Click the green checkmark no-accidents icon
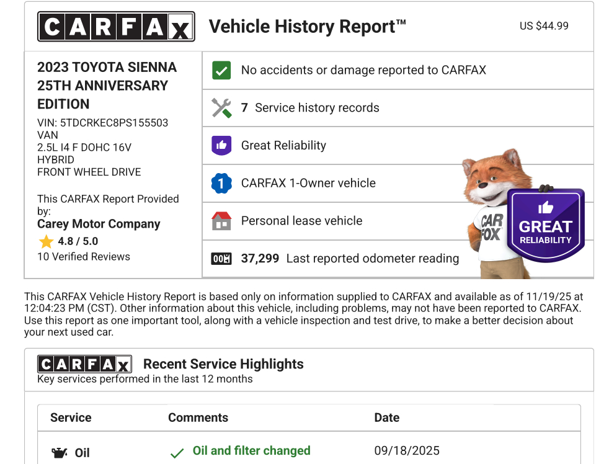 221,70
